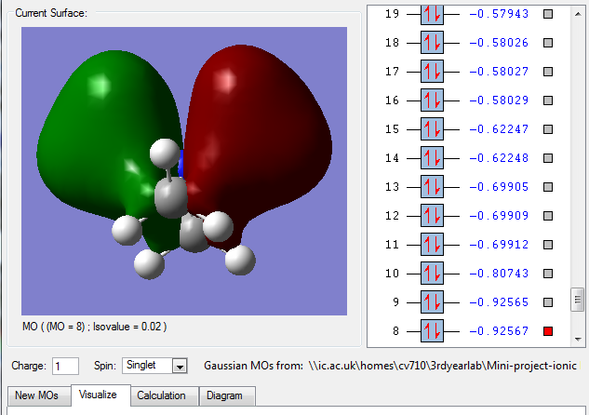Image resolution: width=589 pixels, height=415 pixels.
Task: Click energy value -0.62248
Action: tap(499, 158)
